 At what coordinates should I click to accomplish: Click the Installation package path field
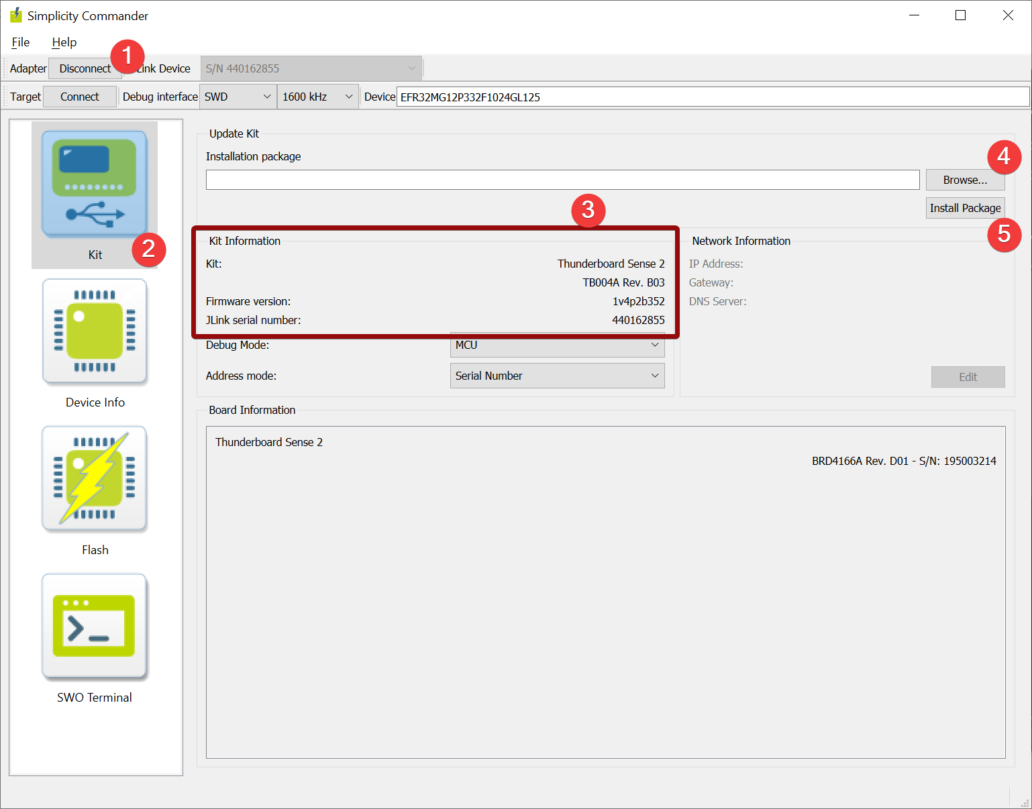point(562,180)
